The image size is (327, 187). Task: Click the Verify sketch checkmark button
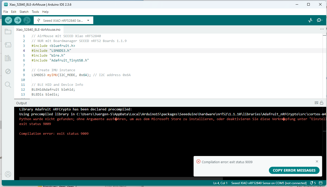pyautogui.click(x=8, y=20)
